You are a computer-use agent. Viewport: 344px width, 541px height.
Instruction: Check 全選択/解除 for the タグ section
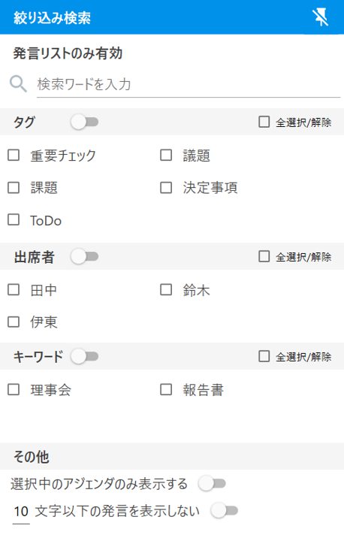[x=264, y=122]
